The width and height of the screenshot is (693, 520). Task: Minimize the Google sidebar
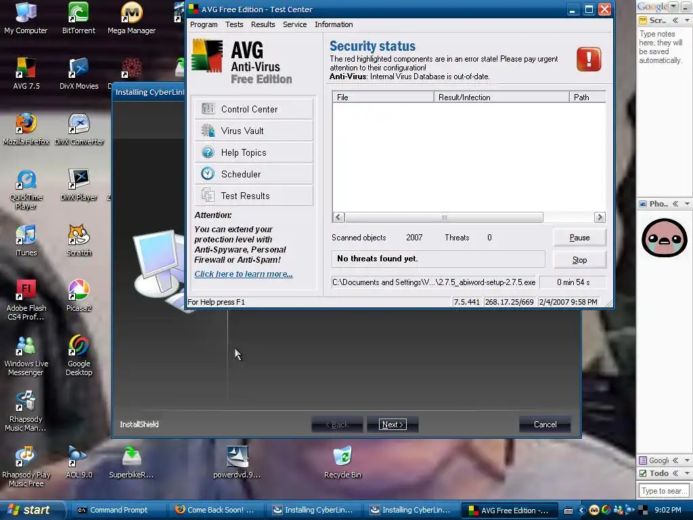tap(686, 7)
